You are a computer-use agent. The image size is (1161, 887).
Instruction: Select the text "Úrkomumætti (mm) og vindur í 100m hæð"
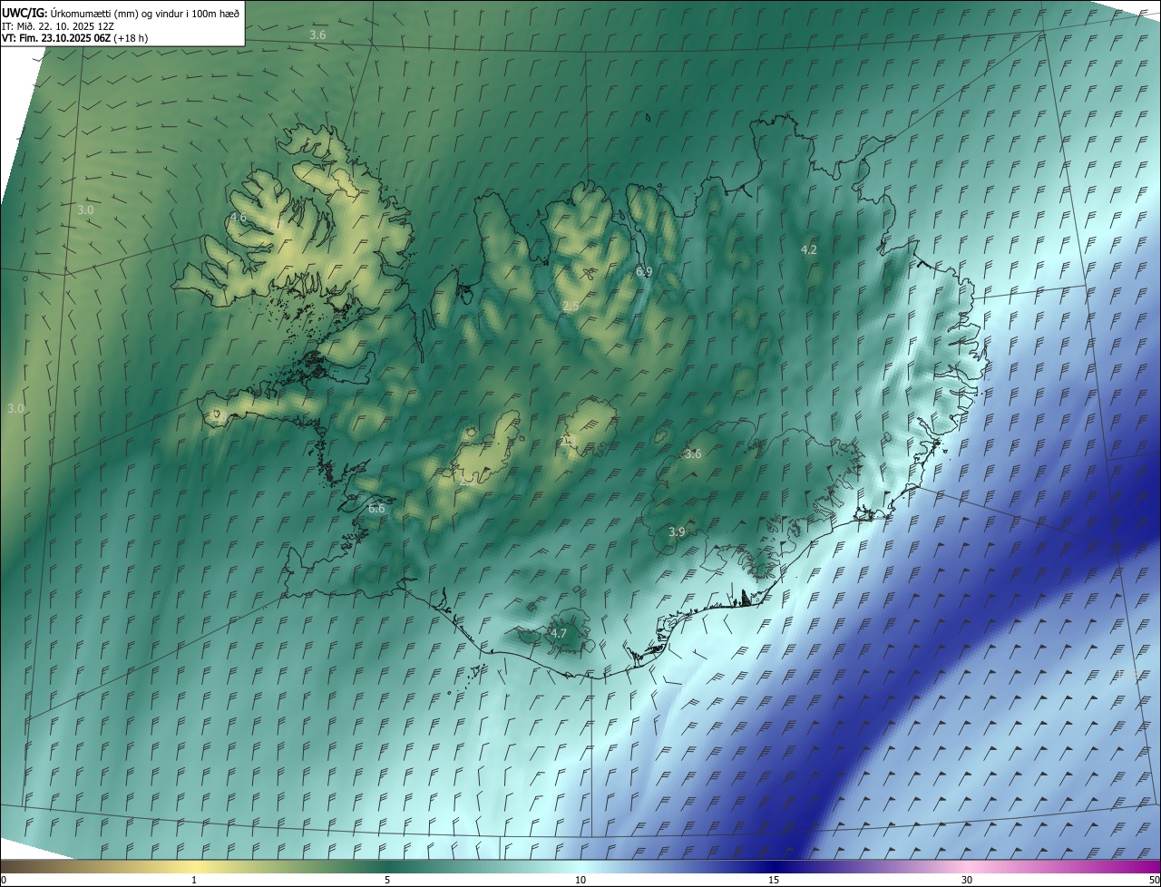[145, 13]
